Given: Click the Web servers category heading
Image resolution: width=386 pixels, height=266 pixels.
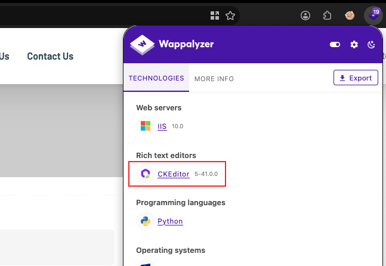Looking at the screenshot, I should [159, 108].
